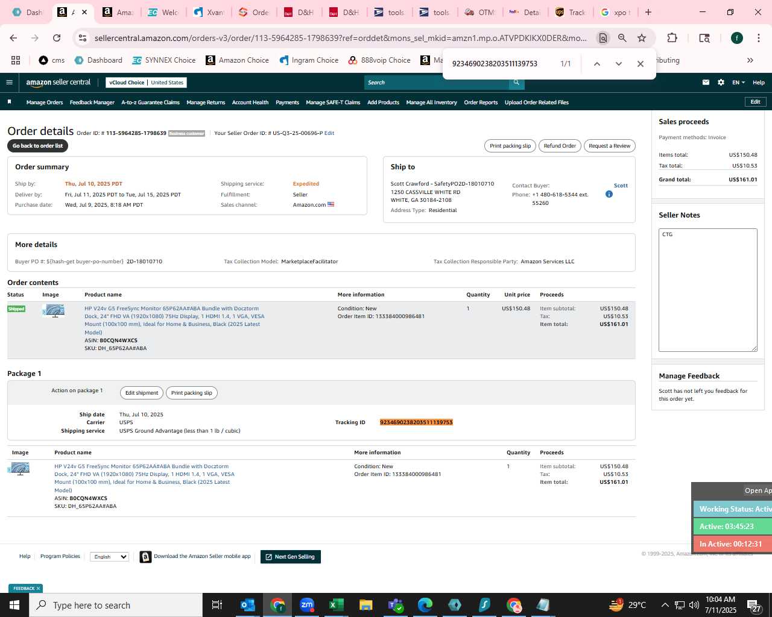Click top Print packing slip button
Image resolution: width=772 pixels, height=617 pixels.
click(510, 146)
